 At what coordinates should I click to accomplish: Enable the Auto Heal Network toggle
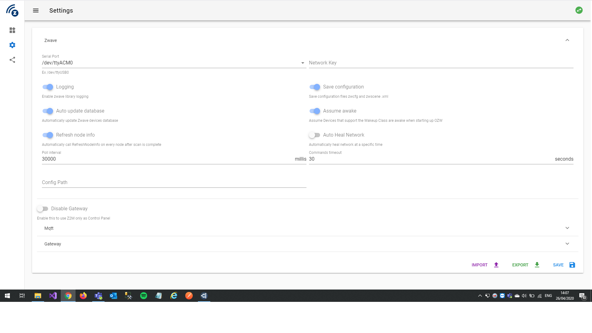(x=314, y=135)
